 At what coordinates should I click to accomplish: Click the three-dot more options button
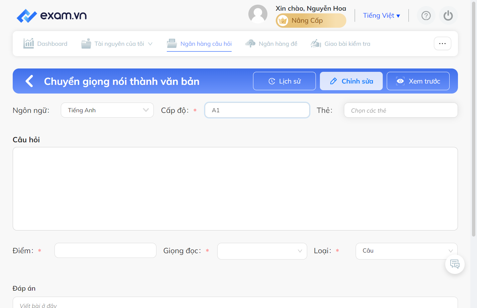[x=443, y=43]
